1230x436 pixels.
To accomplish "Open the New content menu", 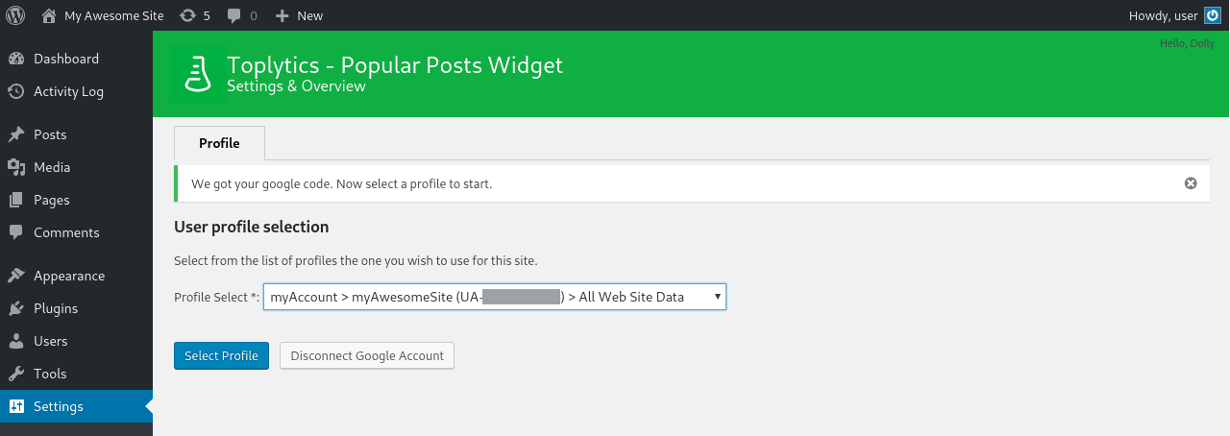I will 299,15.
